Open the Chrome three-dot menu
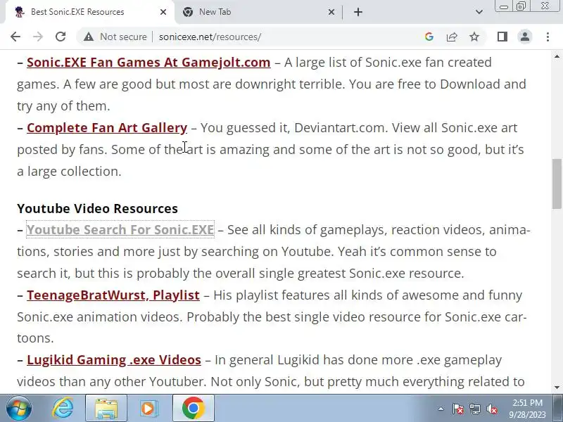This screenshot has height=422, width=563. (x=548, y=37)
